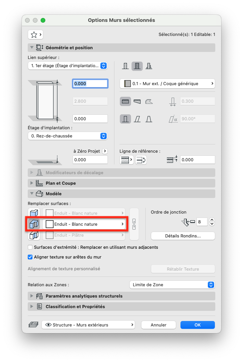This screenshot has height=362, width=243.
Task: Click the Paramètres analytiques structurels icon
Action: [x=39, y=296]
